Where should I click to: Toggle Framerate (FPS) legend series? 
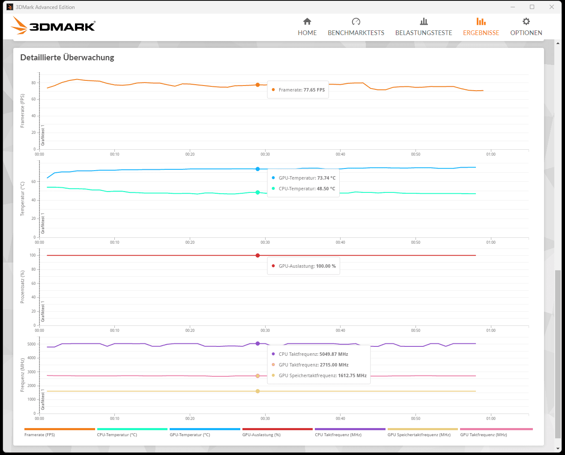point(60,433)
